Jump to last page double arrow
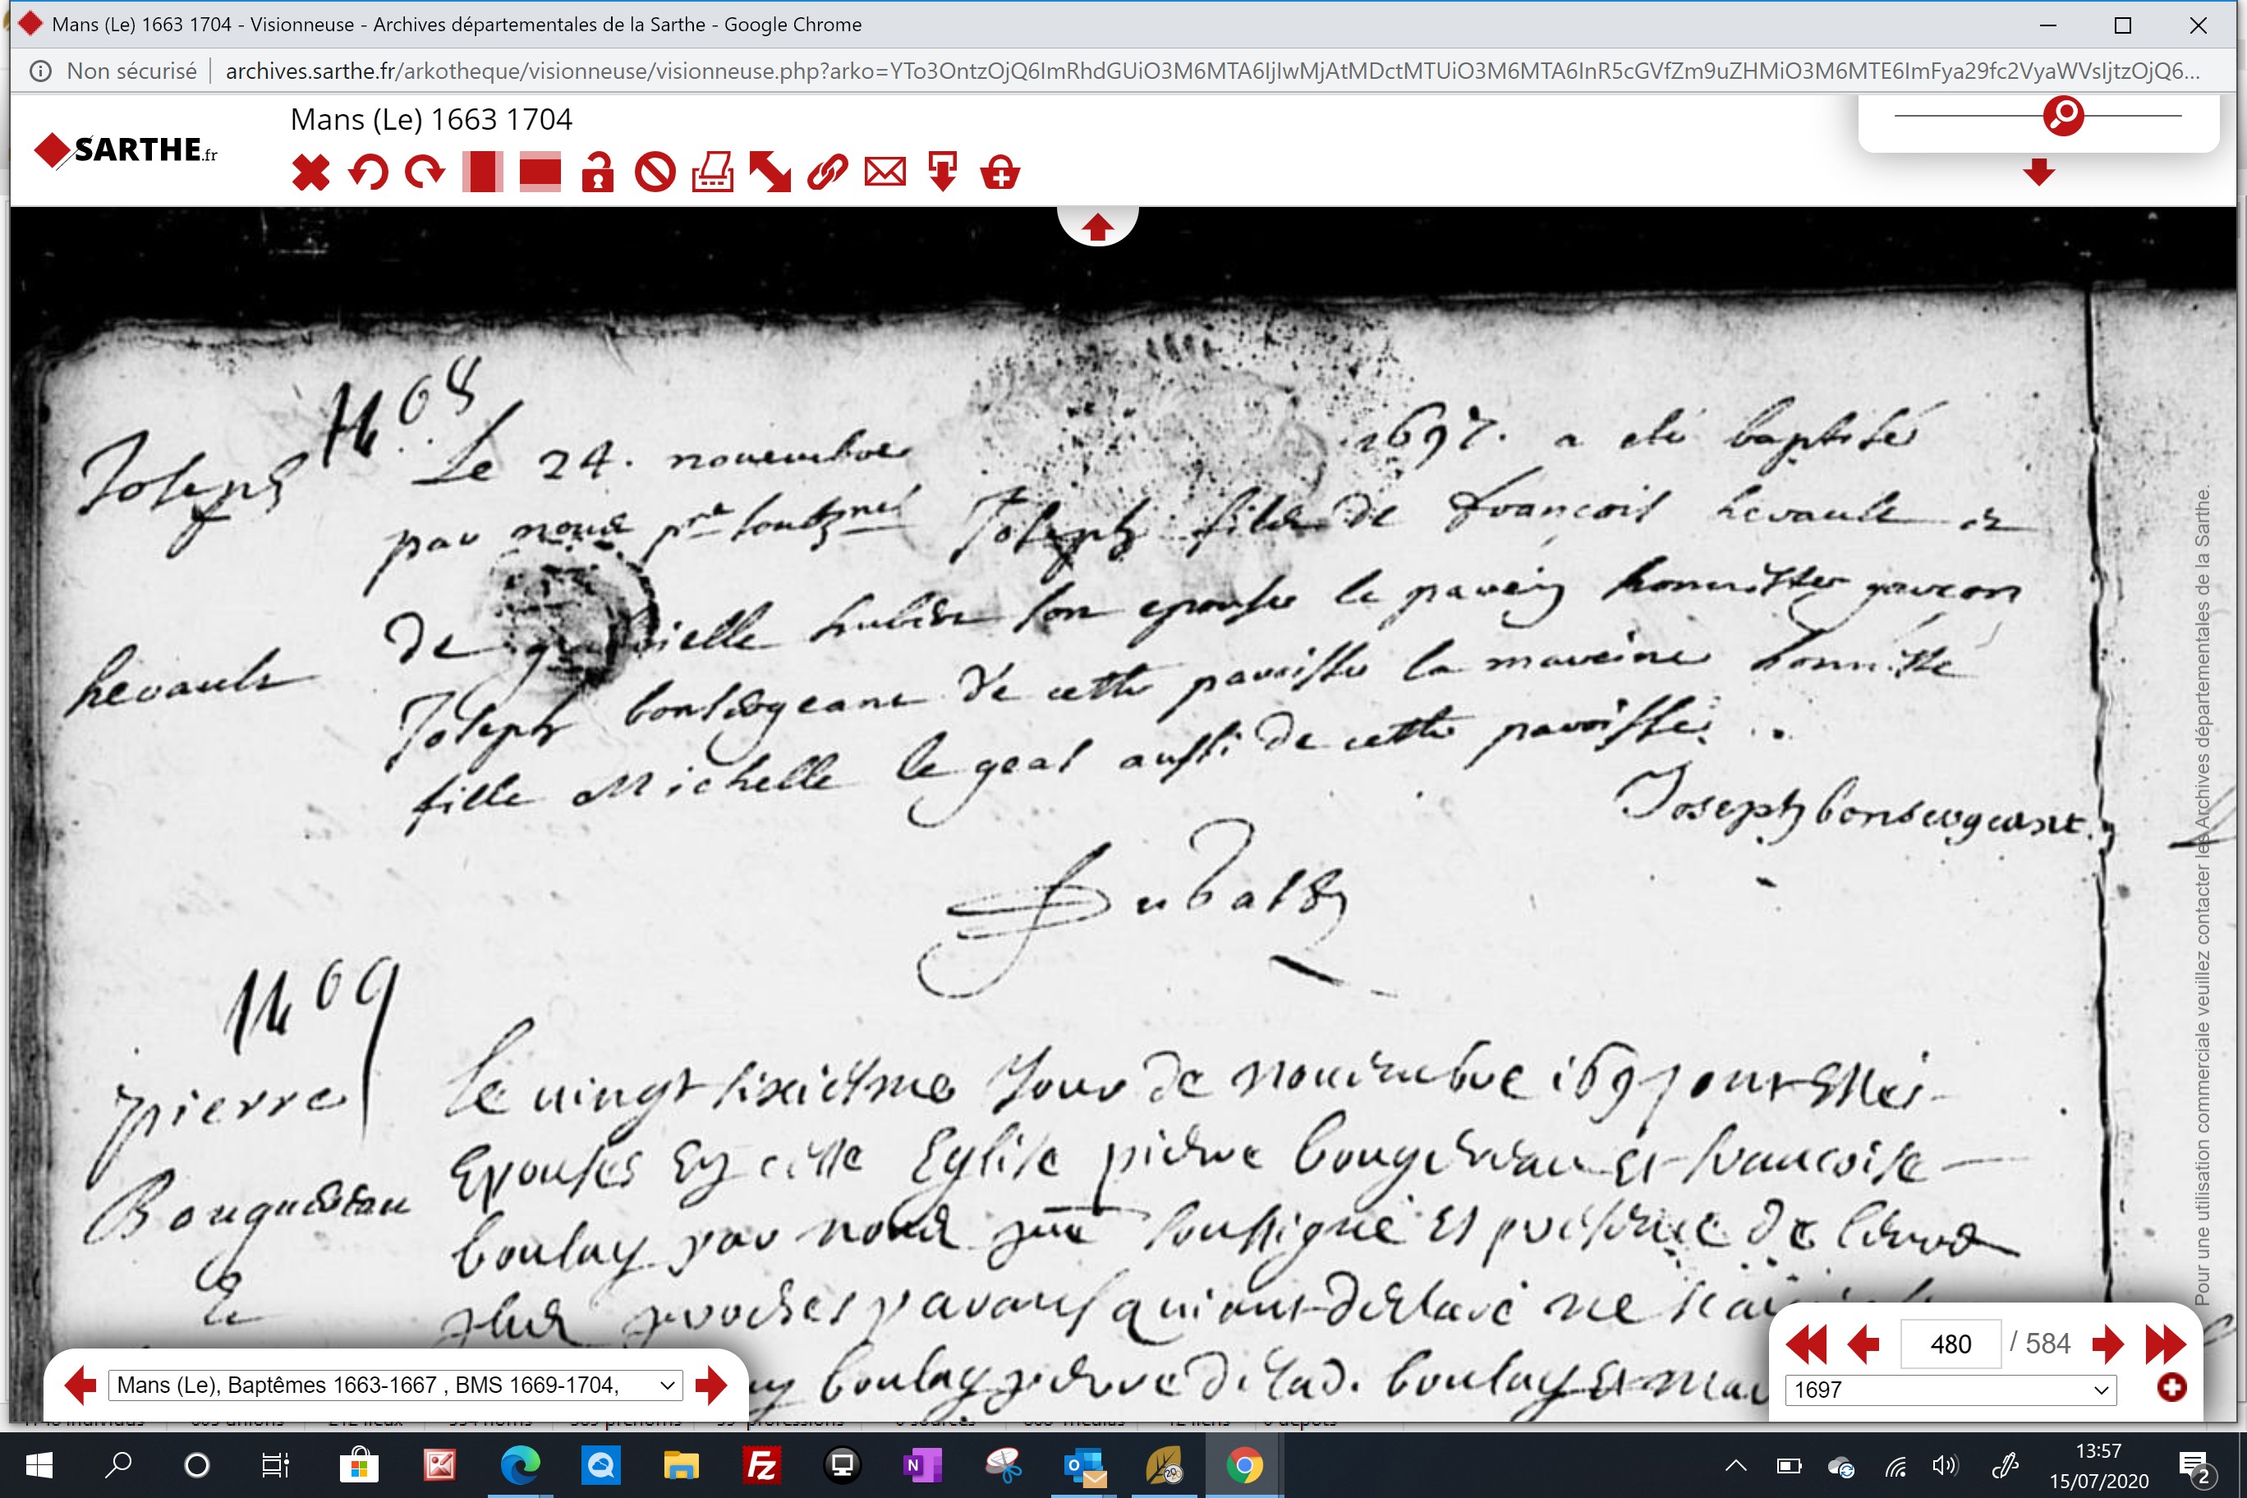This screenshot has height=1498, width=2247. (x=2165, y=1344)
